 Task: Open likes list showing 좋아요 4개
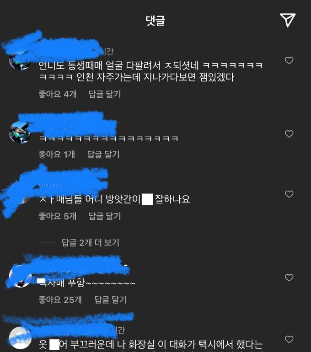coord(58,94)
